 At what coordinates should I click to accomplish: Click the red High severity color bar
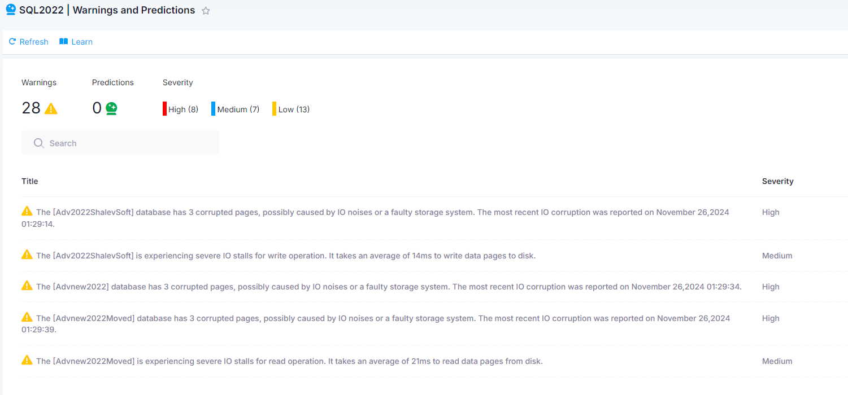[164, 109]
